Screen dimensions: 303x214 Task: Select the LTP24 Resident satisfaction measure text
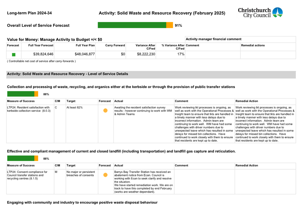click(29, 109)
